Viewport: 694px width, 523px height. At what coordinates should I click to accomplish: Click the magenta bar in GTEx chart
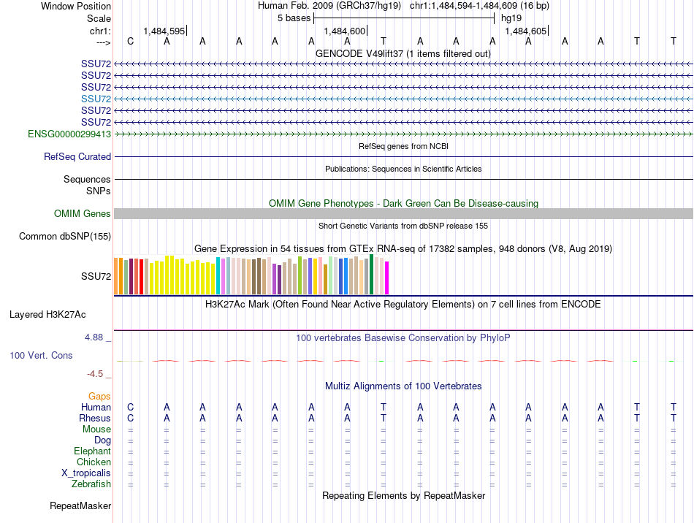pyautogui.click(x=387, y=278)
